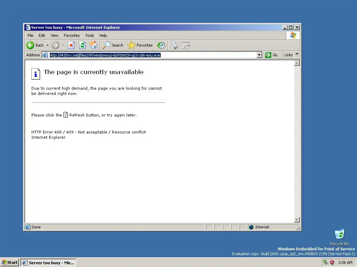This screenshot has height=267, width=357.
Task: Maximize the Internet Explorer window
Action: 291,27
